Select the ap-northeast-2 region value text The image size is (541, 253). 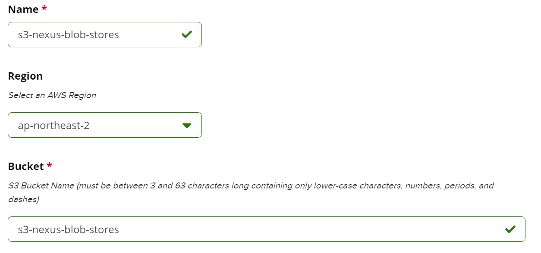pyautogui.click(x=54, y=126)
